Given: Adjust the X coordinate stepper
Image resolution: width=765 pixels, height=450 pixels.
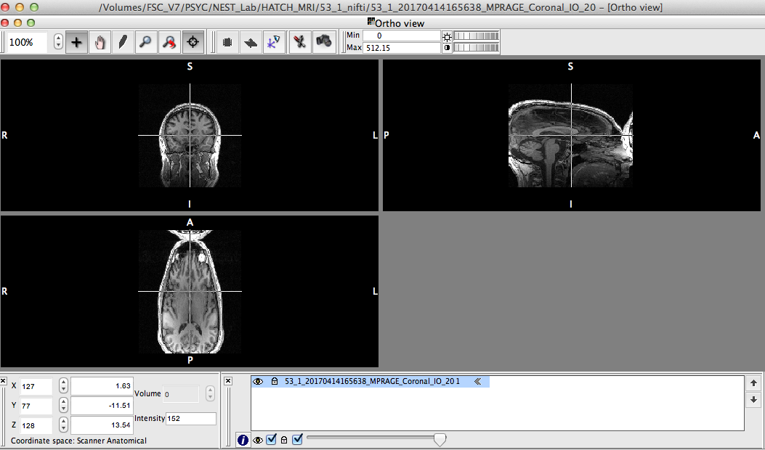Looking at the screenshot, I should (63, 386).
